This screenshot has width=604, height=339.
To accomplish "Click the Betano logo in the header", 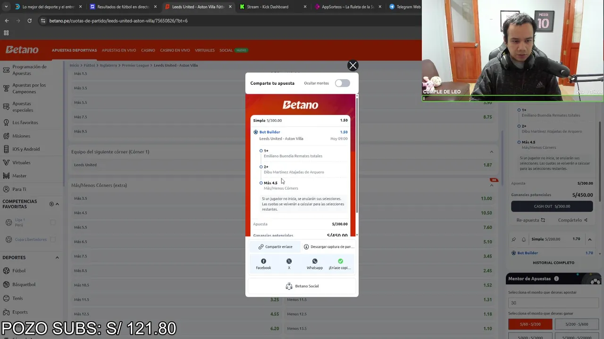I will click(22, 50).
